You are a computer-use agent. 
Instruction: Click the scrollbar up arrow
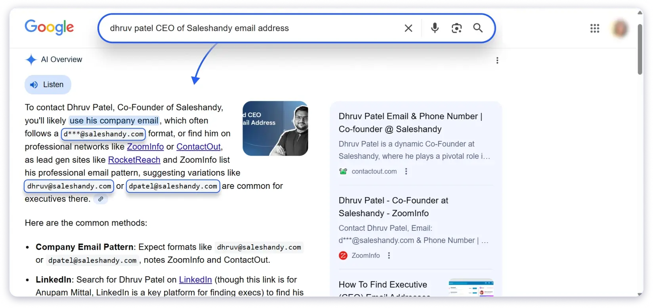tap(640, 13)
